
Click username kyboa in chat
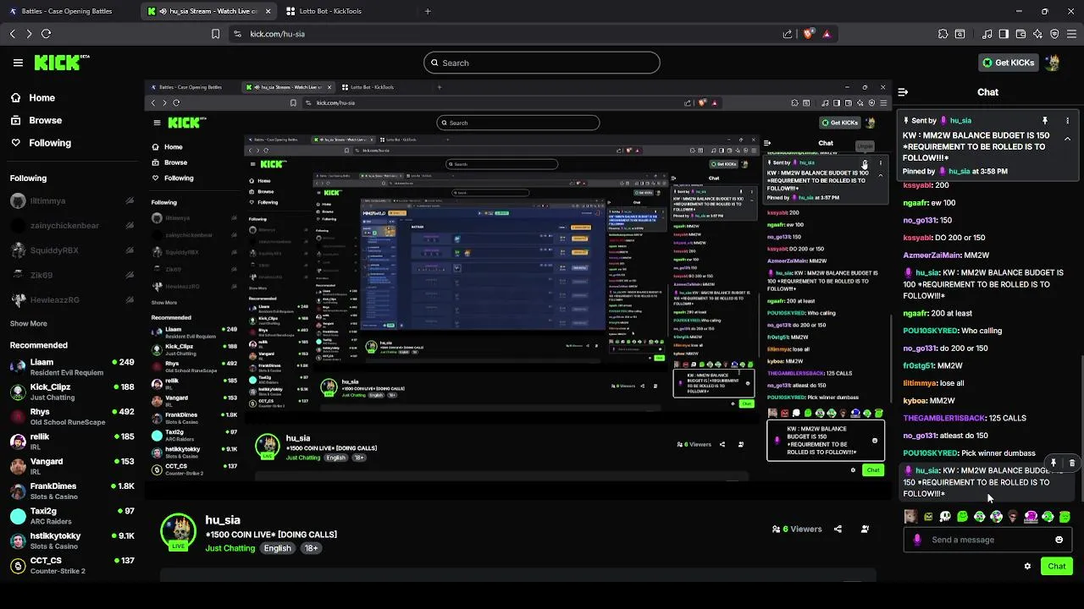coord(915,401)
